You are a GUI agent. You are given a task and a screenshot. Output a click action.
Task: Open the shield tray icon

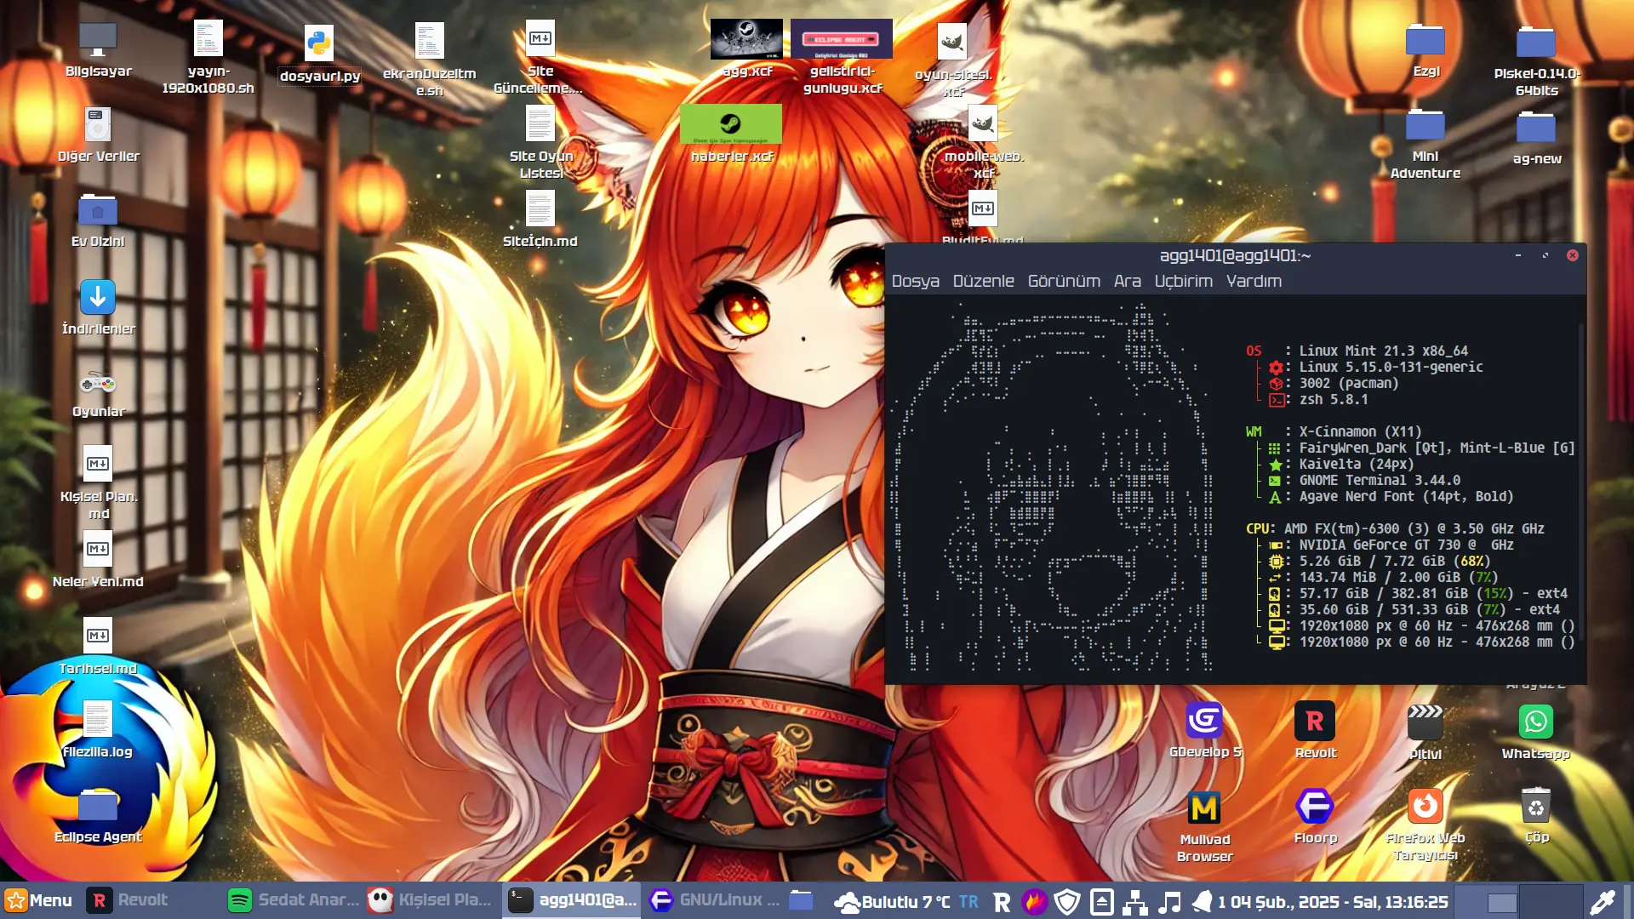[1067, 902]
